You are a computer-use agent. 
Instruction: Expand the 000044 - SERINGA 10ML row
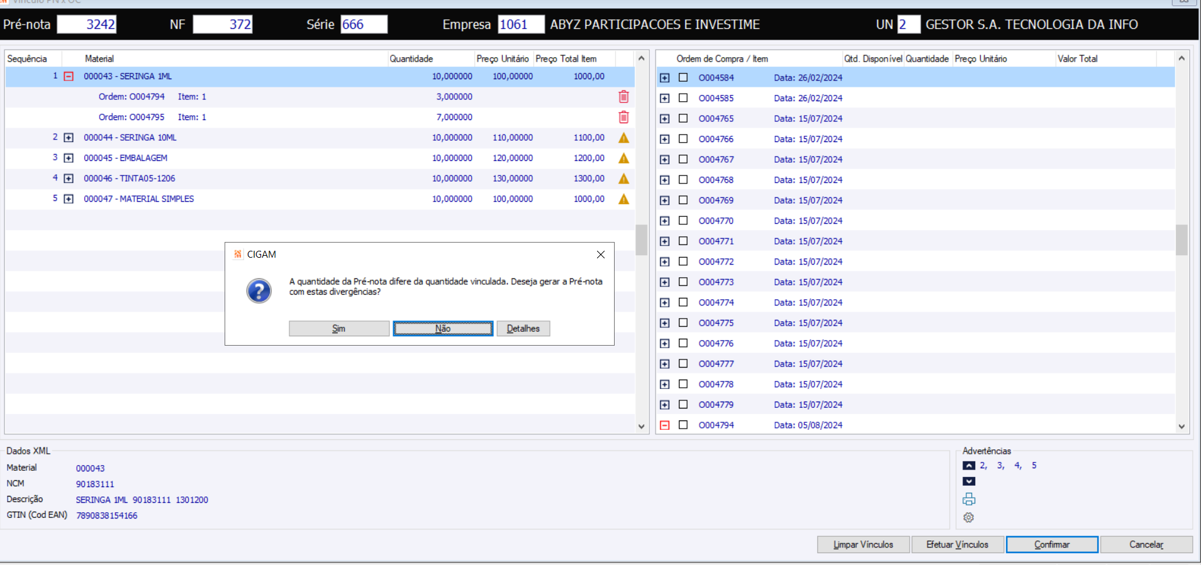(x=69, y=138)
